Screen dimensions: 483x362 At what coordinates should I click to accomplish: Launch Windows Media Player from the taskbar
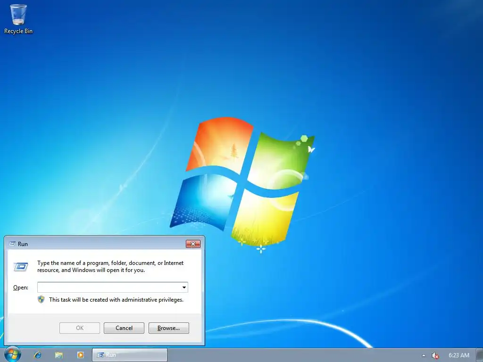[80, 355]
